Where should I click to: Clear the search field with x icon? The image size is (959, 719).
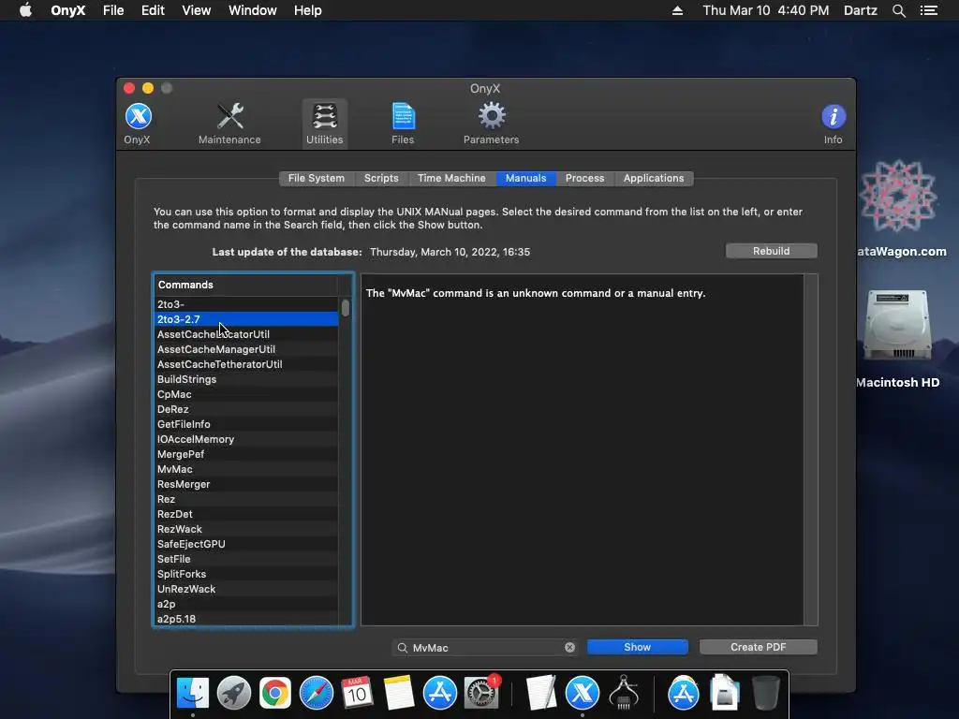(570, 648)
